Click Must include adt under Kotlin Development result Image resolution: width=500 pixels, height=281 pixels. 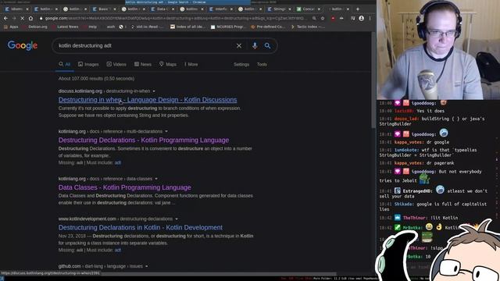pyautogui.click(x=118, y=250)
